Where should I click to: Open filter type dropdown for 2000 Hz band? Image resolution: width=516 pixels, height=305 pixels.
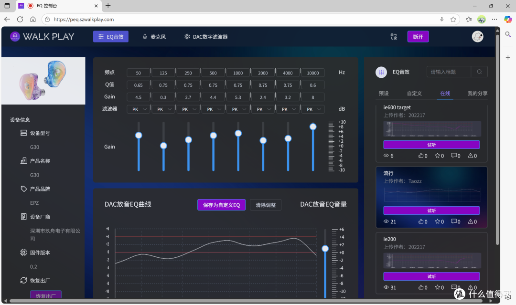[263, 109]
